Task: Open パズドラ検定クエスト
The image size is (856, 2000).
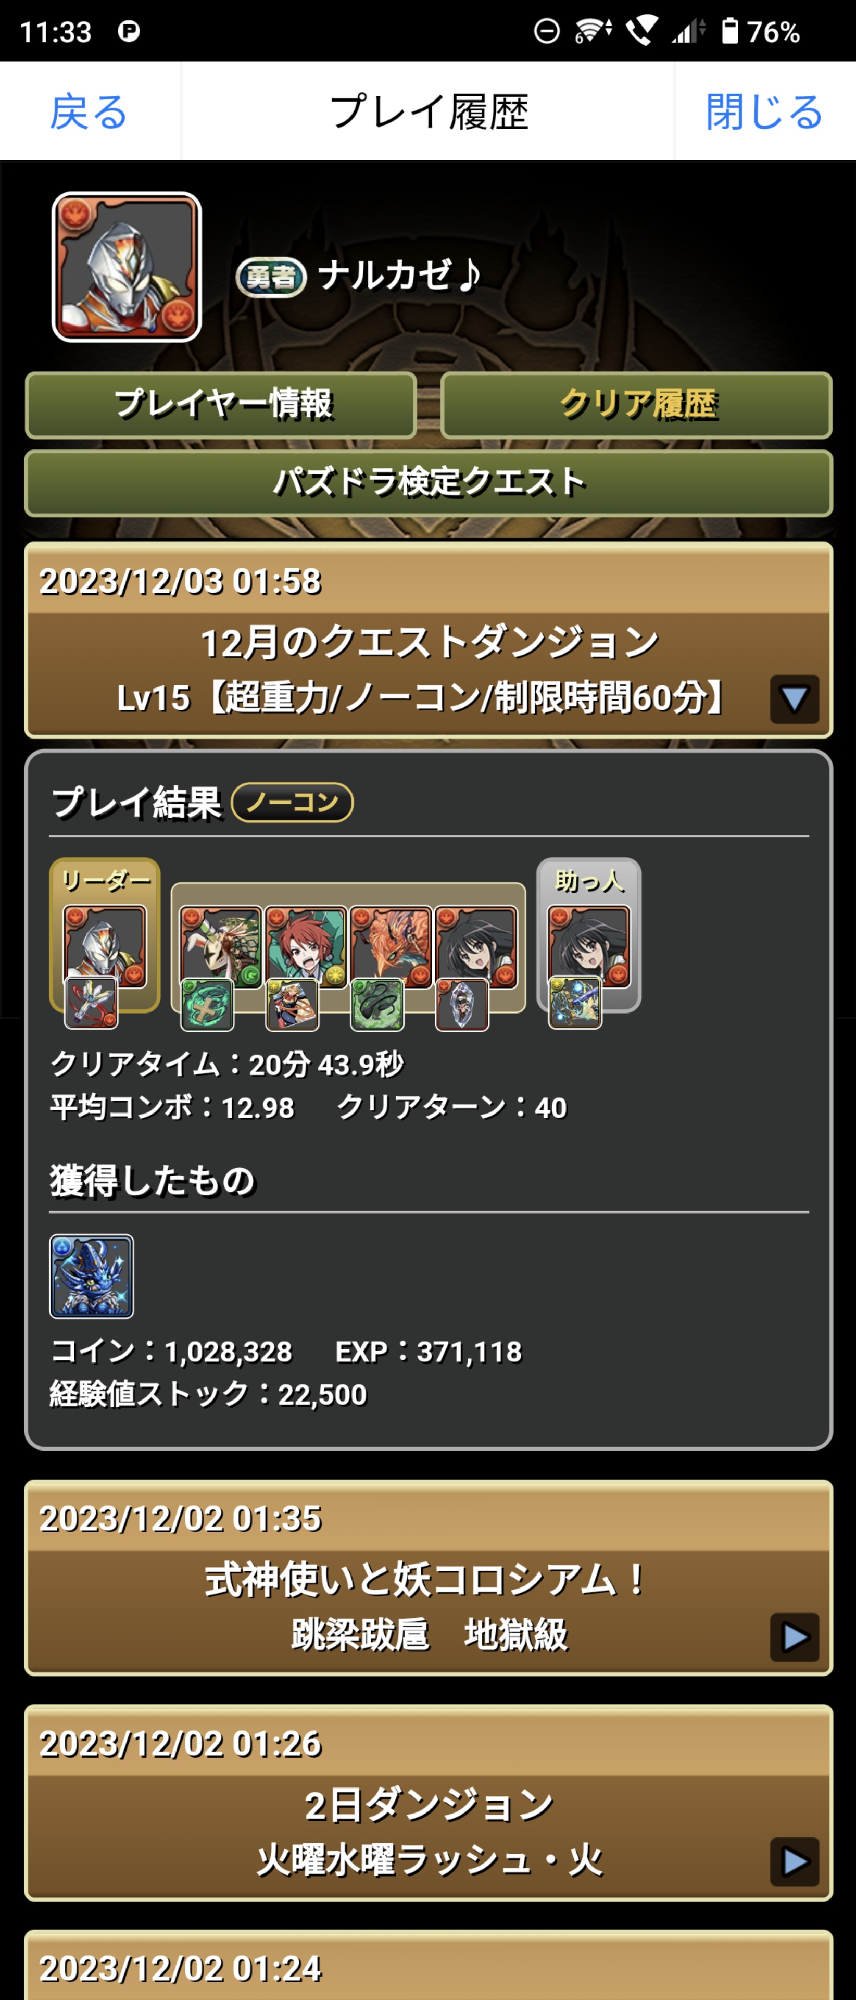Action: [429, 483]
